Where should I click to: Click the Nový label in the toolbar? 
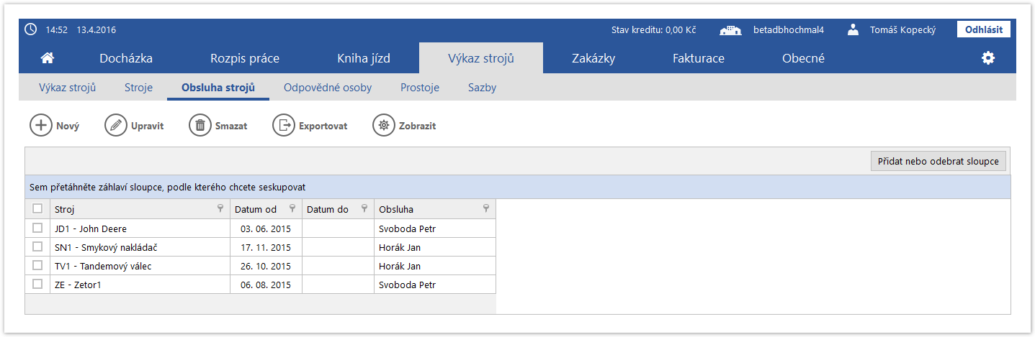68,126
